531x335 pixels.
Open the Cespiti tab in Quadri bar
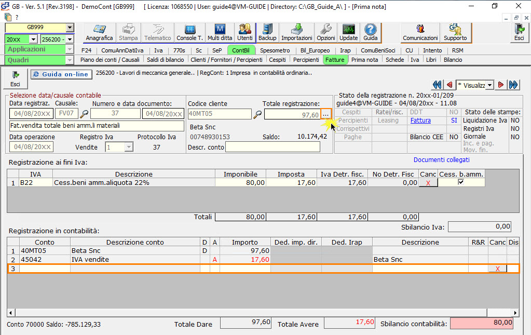277,60
